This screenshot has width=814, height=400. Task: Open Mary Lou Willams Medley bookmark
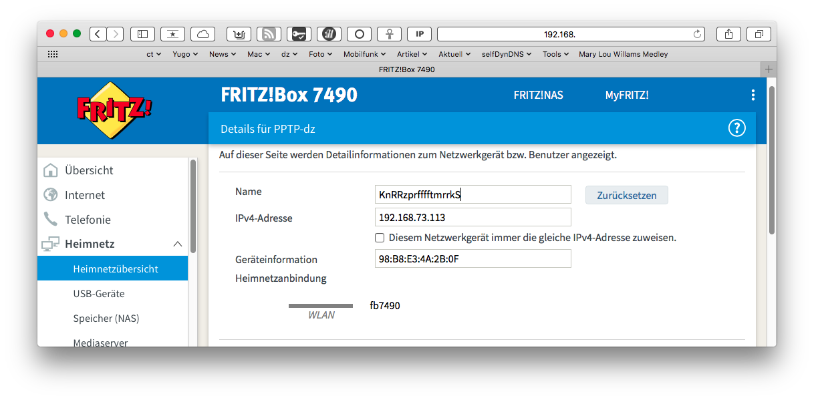pos(623,54)
